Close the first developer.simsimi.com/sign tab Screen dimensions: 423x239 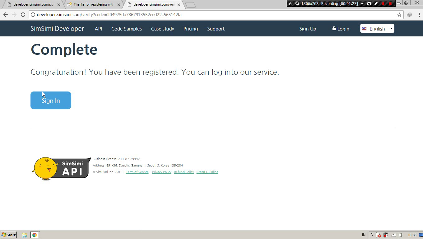pos(58,5)
